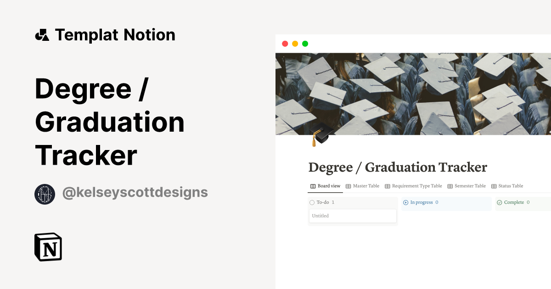Click the Status Table table icon
This screenshot has width=551, height=289.
tap(493, 186)
